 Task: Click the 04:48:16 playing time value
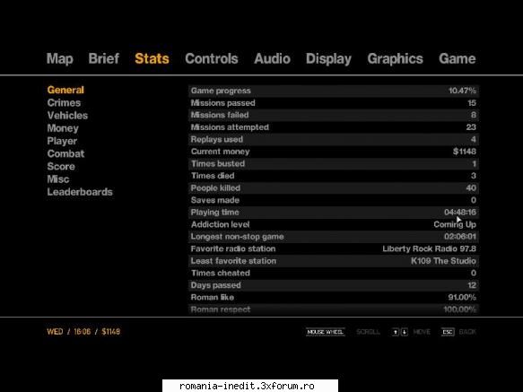tap(460, 213)
